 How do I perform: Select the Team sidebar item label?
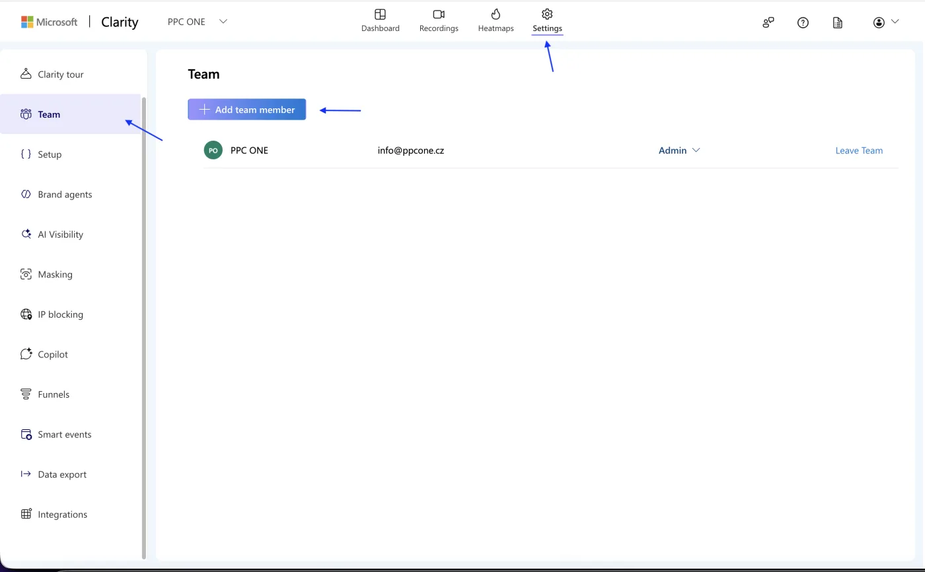click(x=49, y=114)
